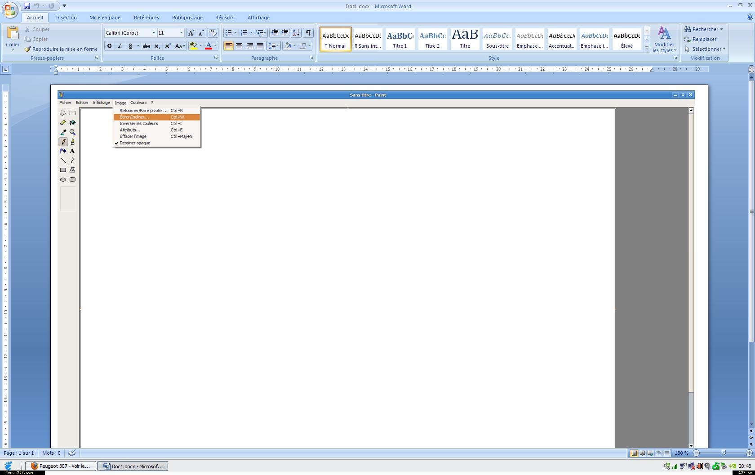
Task: Apply superscript formatting
Action: pos(168,46)
